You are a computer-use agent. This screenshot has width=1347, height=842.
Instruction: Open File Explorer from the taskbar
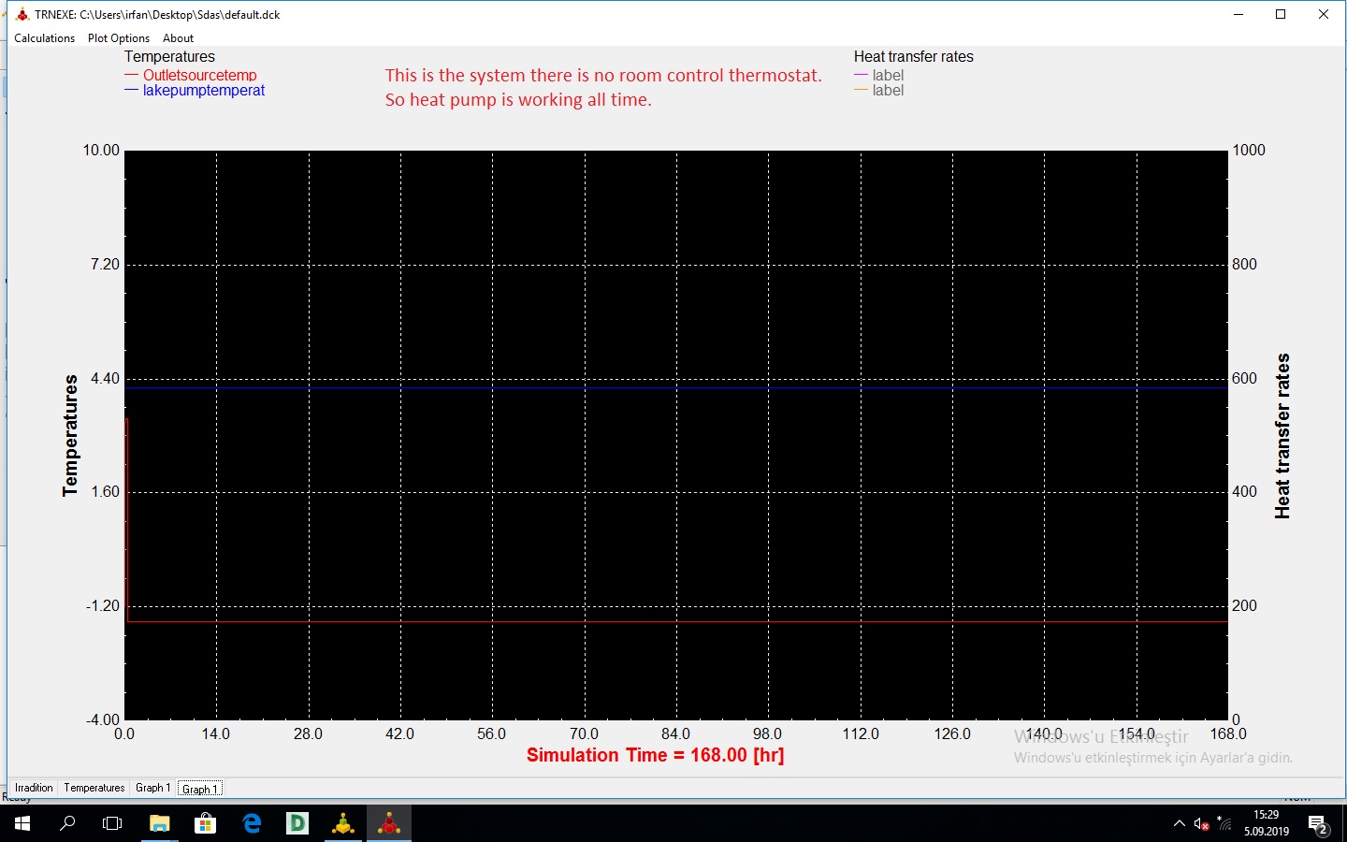[159, 823]
